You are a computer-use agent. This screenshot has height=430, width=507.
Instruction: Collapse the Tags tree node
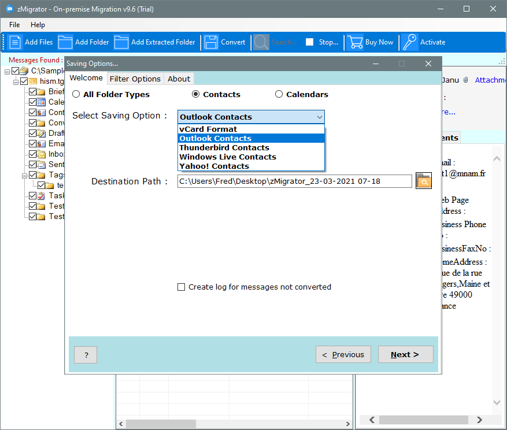[25, 176]
